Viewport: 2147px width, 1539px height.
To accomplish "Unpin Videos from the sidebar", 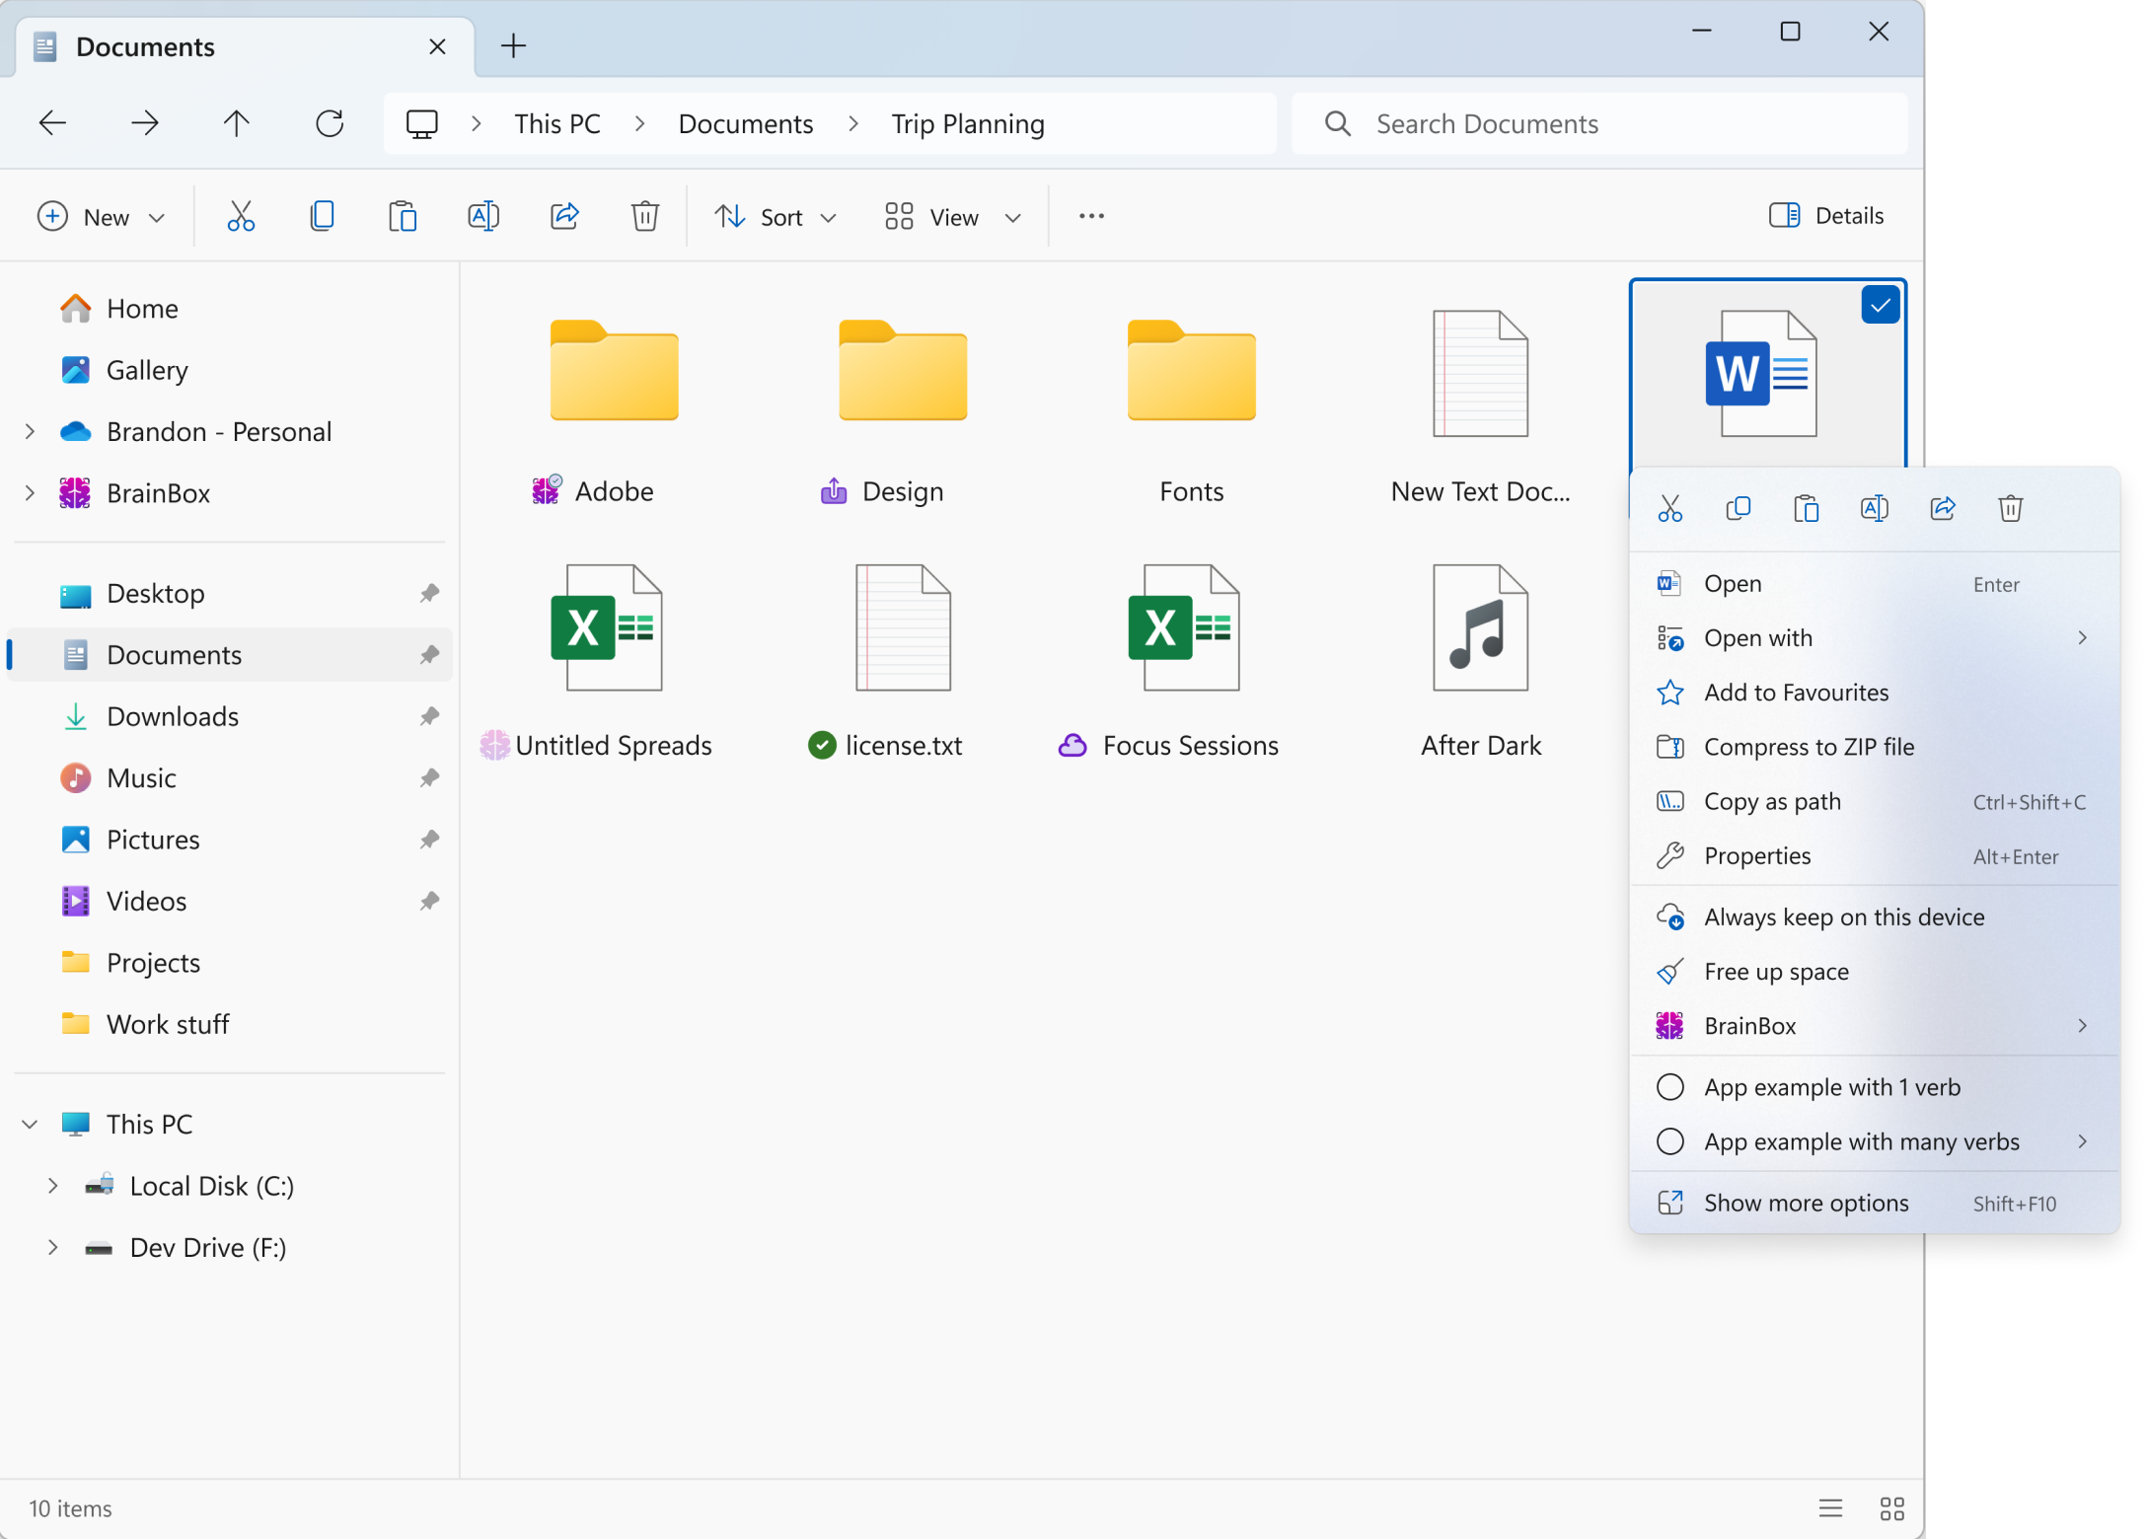I will click(429, 901).
